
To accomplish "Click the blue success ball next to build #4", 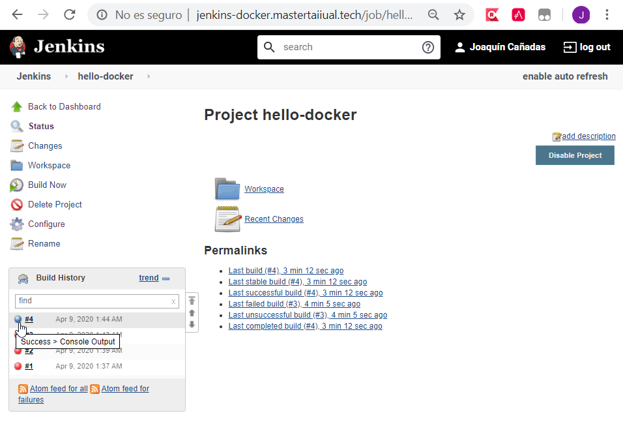I will pos(18,319).
